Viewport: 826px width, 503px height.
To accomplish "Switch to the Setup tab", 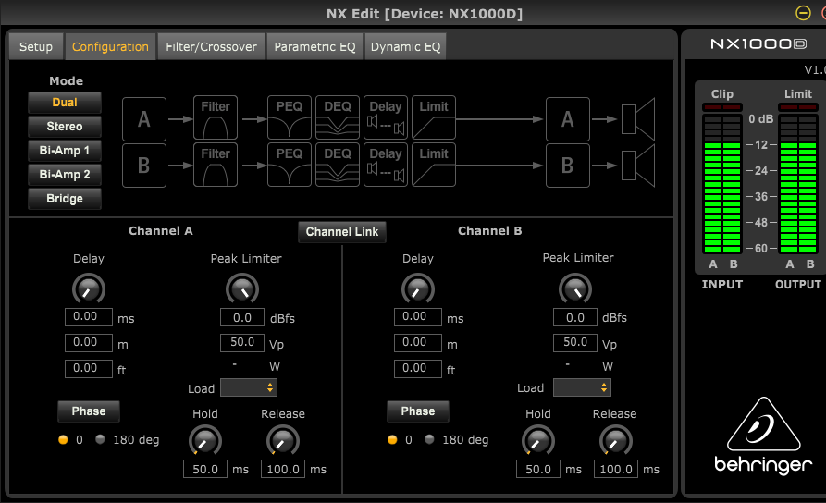I will point(36,46).
